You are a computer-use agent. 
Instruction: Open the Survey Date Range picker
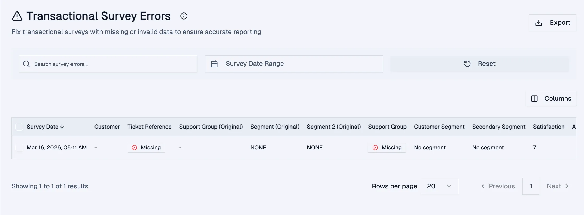[294, 64]
